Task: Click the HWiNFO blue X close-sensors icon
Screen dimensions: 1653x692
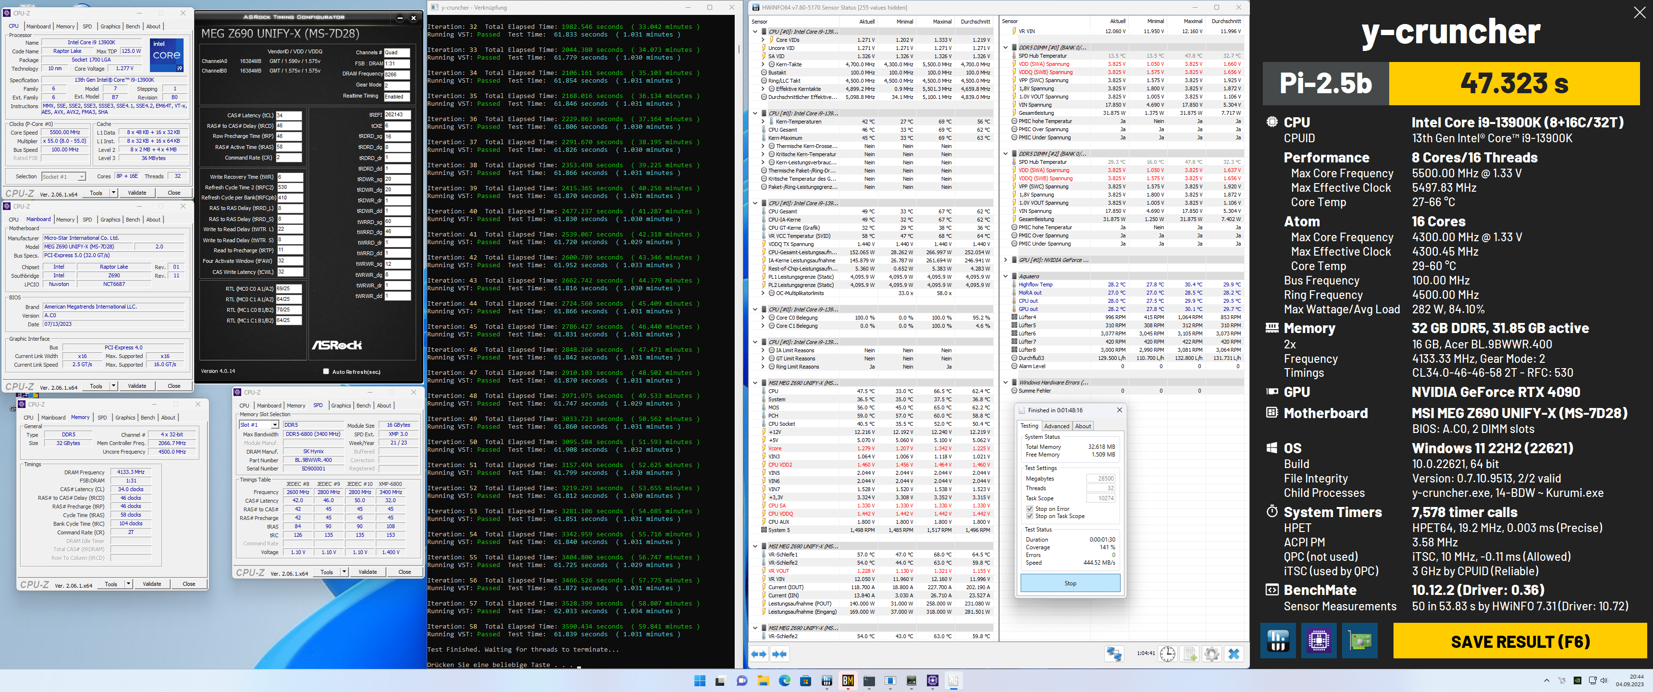Action: pyautogui.click(x=1234, y=654)
